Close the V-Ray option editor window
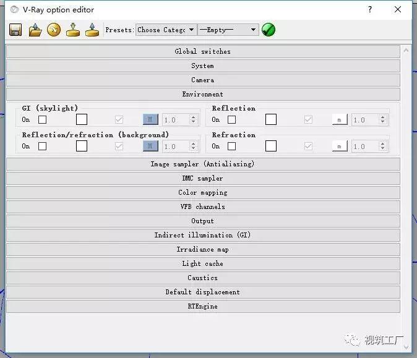 pyautogui.click(x=398, y=9)
